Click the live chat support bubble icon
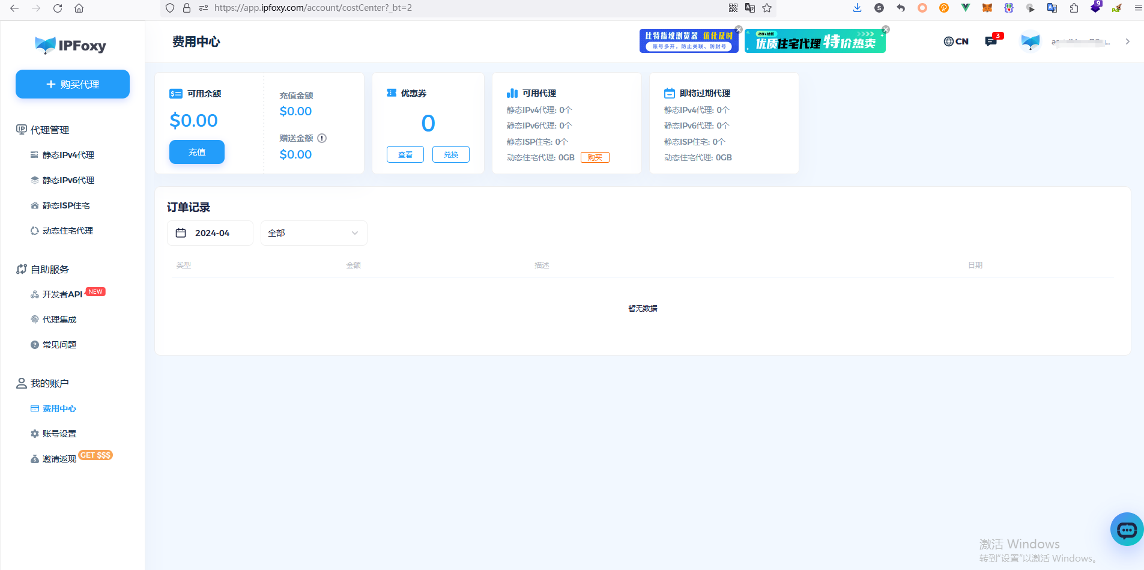1144x570 pixels. [x=1126, y=529]
